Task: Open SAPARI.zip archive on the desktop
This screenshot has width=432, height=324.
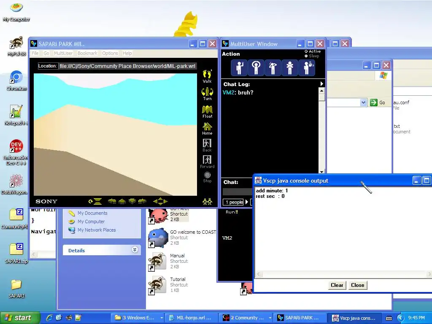Action: [x=16, y=253]
